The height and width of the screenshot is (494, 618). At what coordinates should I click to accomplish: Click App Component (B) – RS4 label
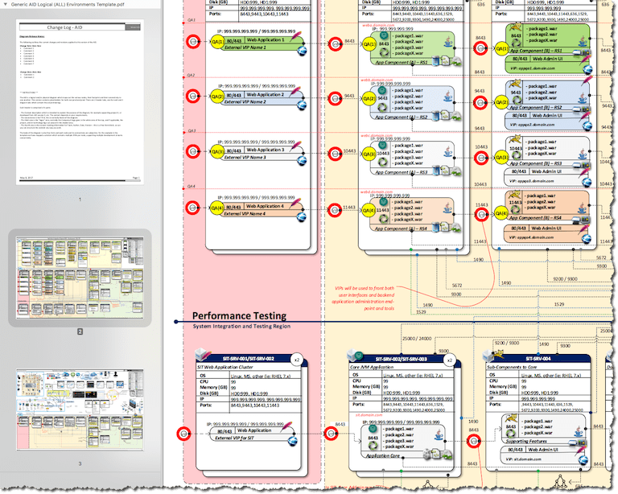pyautogui.click(x=535, y=217)
